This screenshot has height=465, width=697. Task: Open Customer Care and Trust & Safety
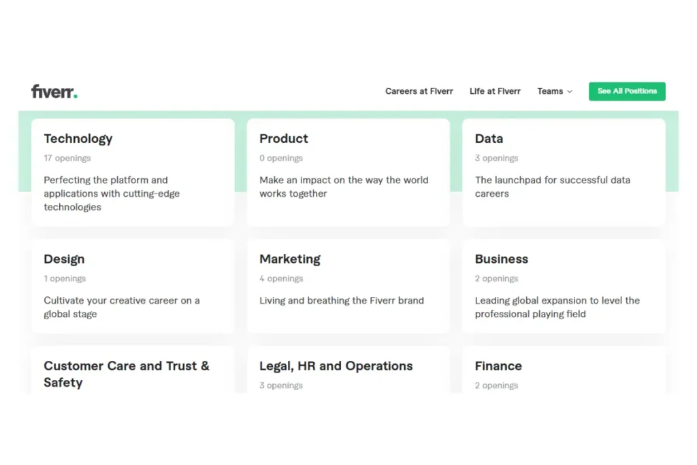pos(127,374)
